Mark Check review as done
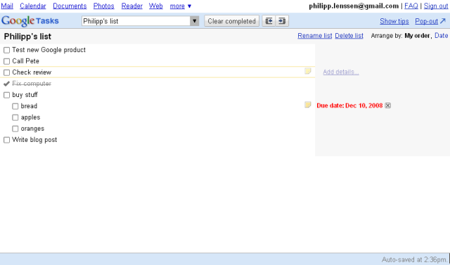Image resolution: width=450 pixels, height=265 pixels. (6, 72)
